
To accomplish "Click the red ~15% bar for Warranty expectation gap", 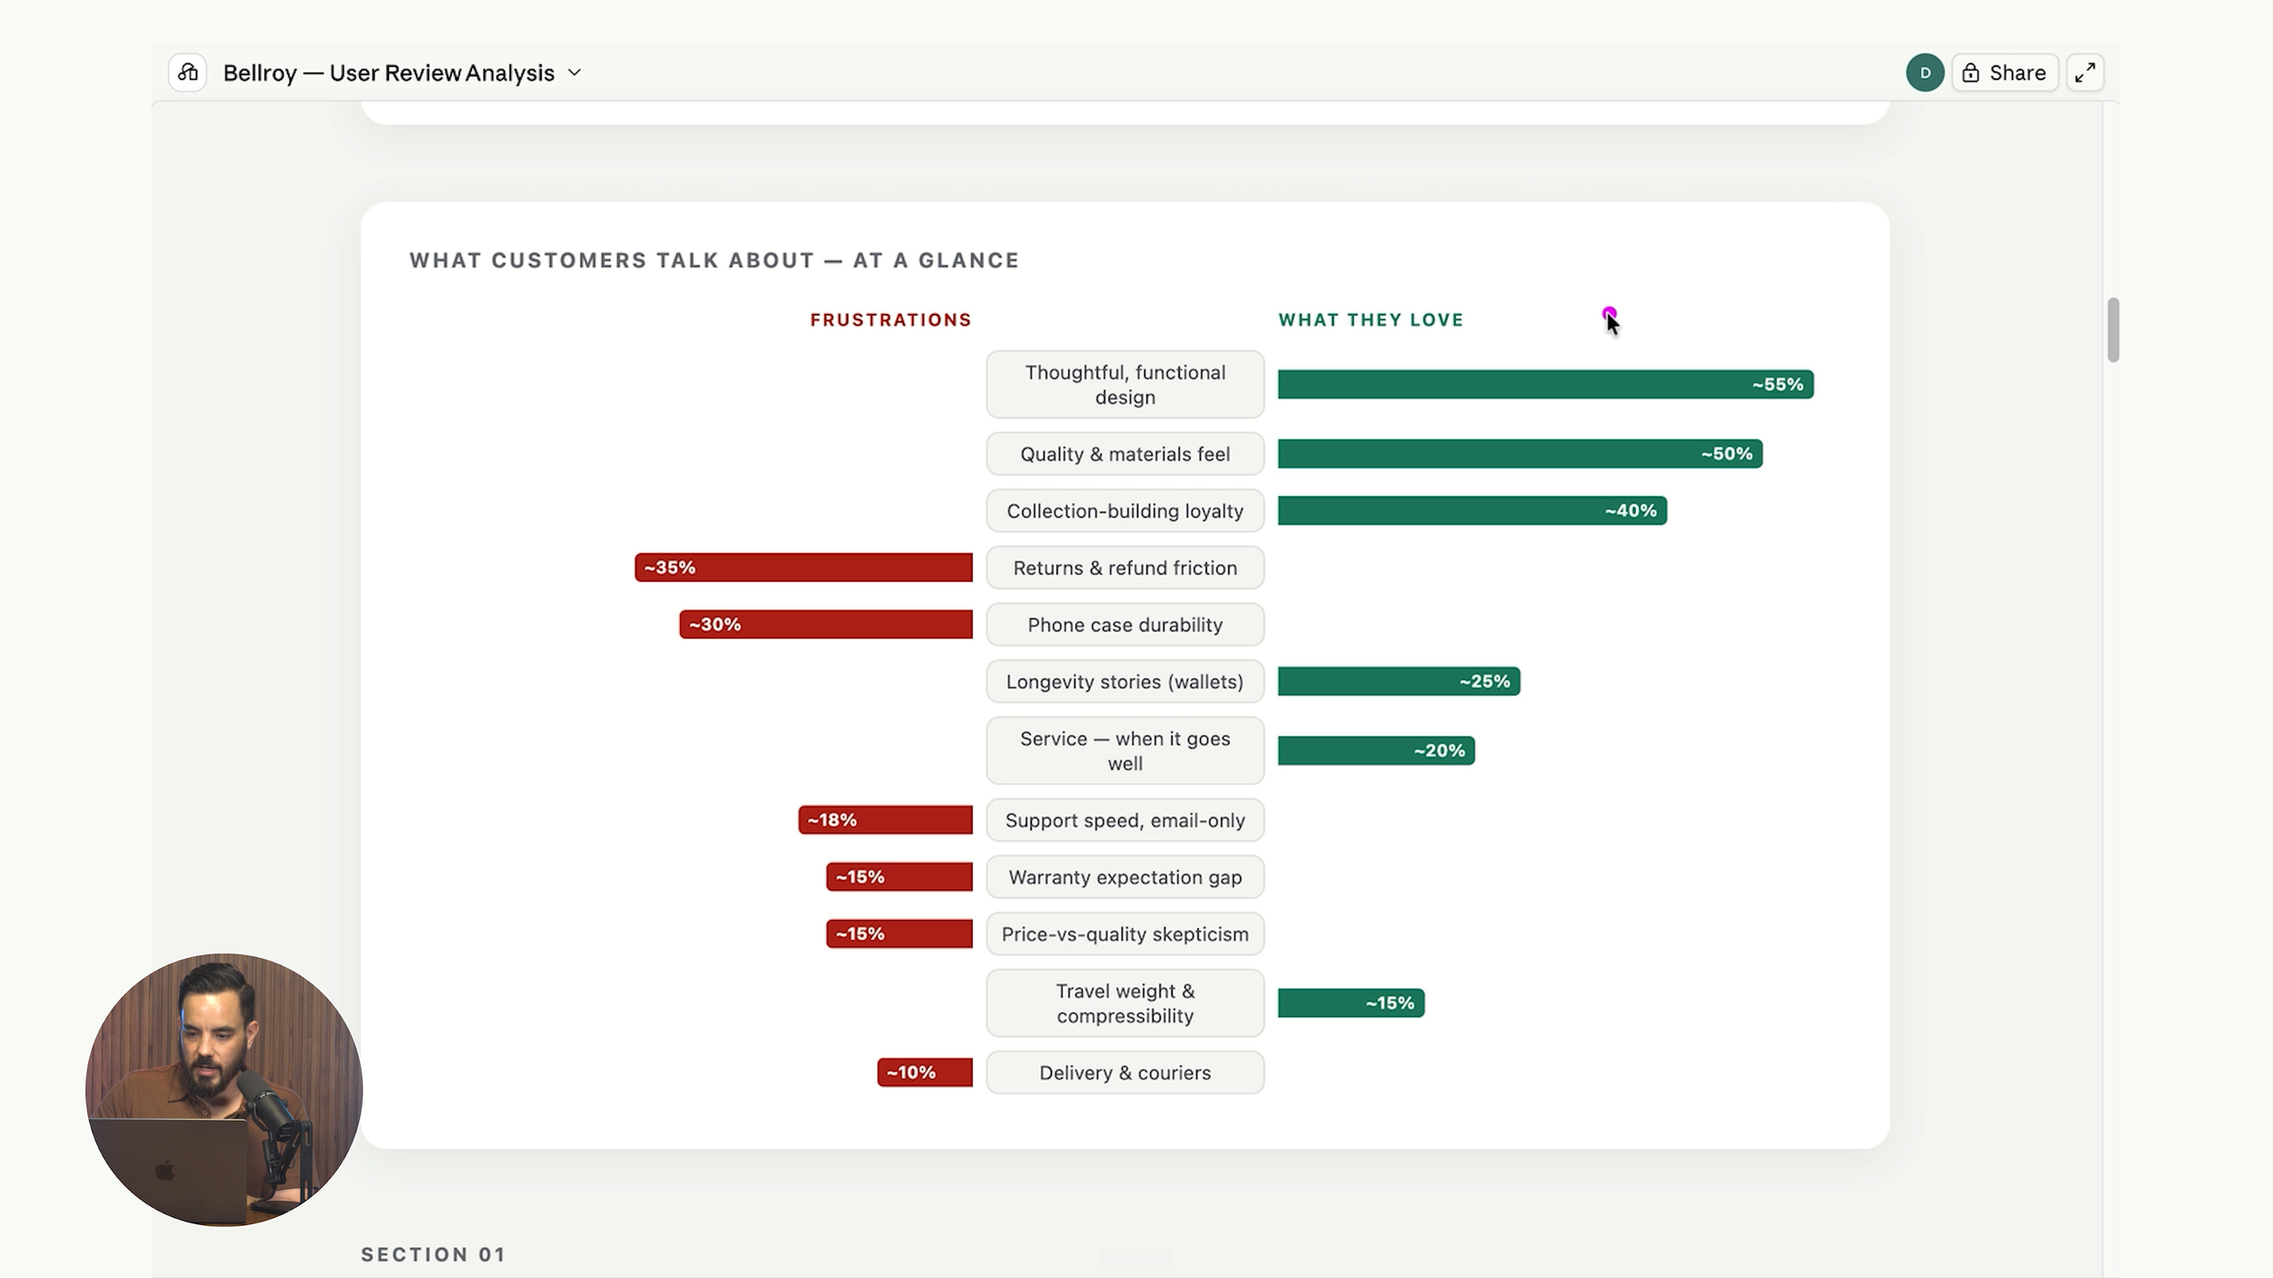I will [x=899, y=877].
